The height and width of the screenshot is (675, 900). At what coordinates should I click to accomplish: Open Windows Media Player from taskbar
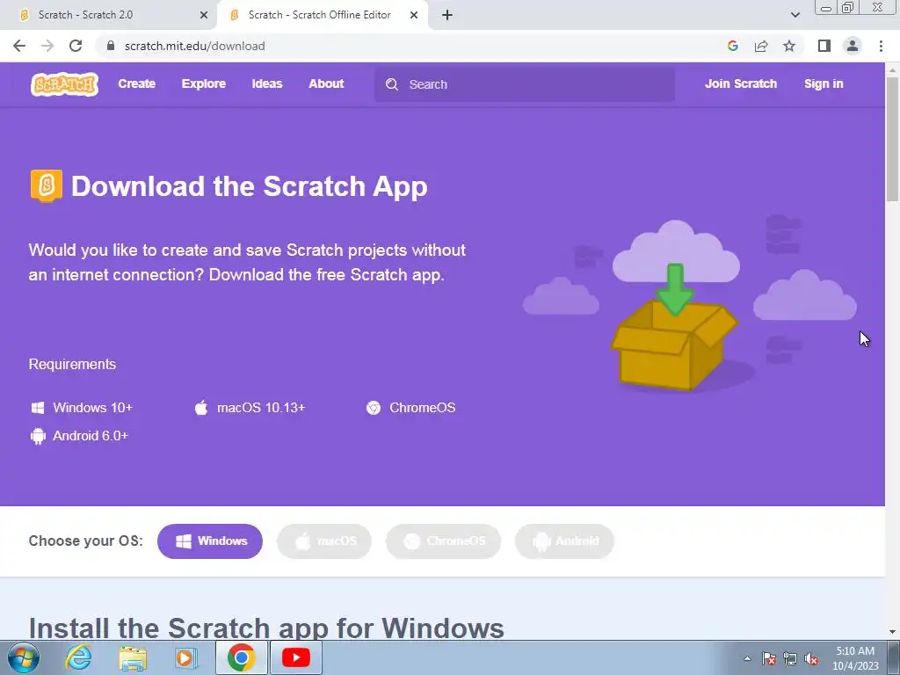pyautogui.click(x=186, y=657)
